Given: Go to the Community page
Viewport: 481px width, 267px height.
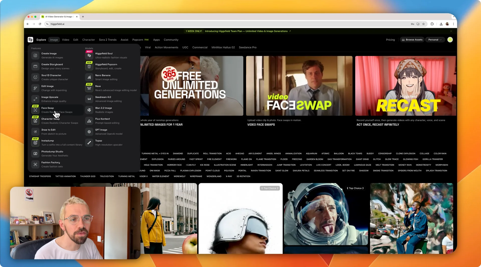Looking at the screenshot, I should [171, 40].
